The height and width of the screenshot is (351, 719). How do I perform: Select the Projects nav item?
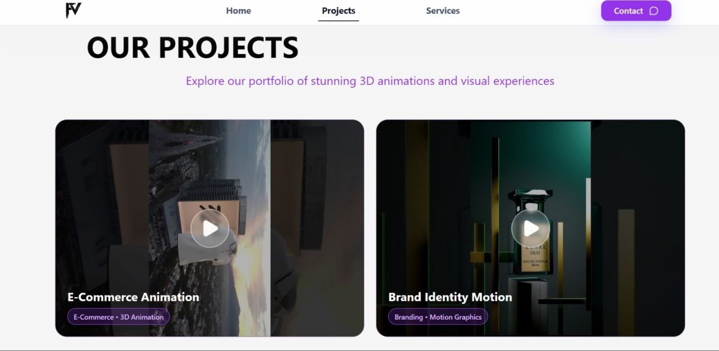pyautogui.click(x=338, y=11)
